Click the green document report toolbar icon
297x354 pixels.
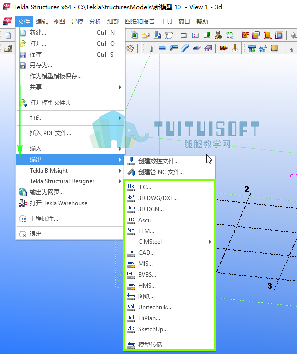pos(134,35)
